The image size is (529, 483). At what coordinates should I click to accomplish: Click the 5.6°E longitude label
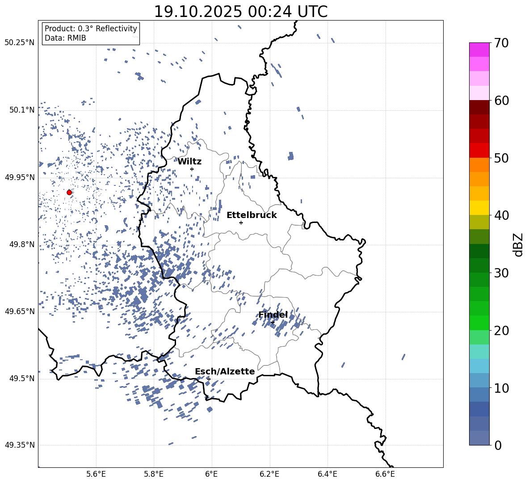click(x=96, y=474)
